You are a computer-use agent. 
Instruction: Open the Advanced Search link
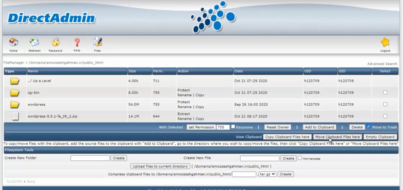pyautogui.click(x=382, y=64)
